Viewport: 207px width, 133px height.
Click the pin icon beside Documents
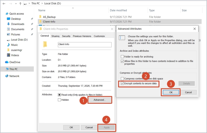click(32, 29)
